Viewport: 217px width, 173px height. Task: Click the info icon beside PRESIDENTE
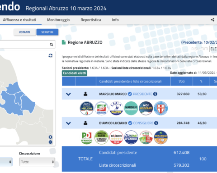click(155, 94)
